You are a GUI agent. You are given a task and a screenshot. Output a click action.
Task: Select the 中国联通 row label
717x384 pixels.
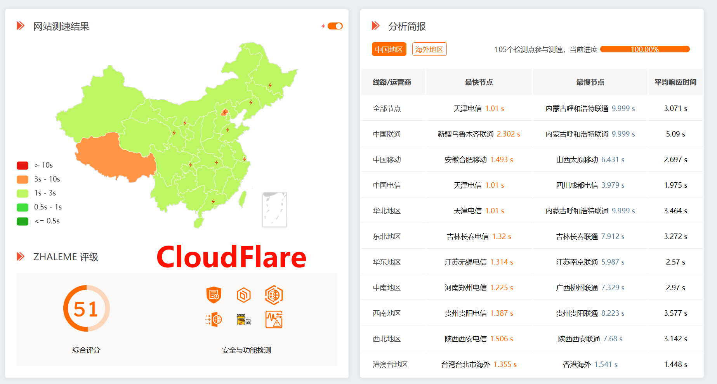pyautogui.click(x=387, y=134)
